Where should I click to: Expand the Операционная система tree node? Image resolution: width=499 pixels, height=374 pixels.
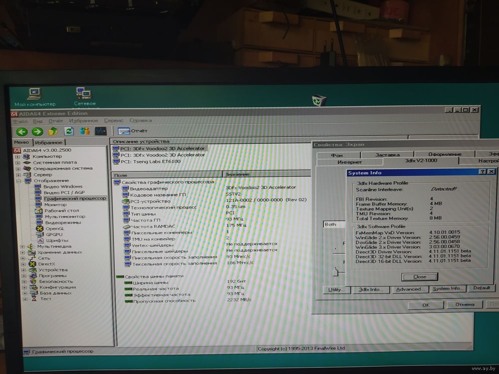coord(18,169)
